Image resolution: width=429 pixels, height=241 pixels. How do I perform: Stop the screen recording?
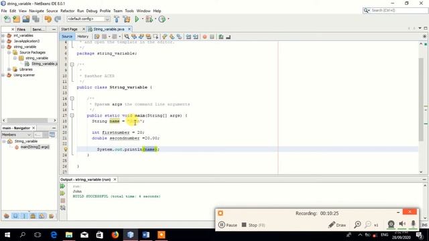pos(253,225)
